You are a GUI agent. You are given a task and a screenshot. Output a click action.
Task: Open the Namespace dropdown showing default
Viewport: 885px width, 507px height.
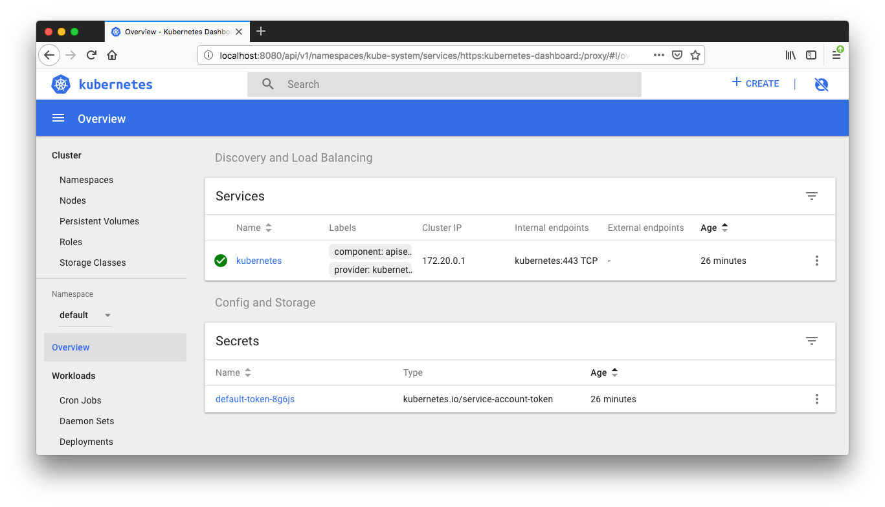coord(85,315)
